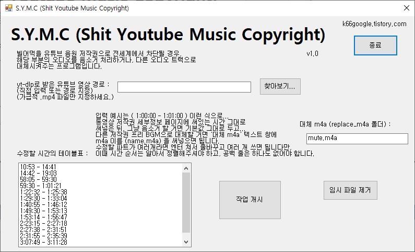Click the S.Y.M.C app icon in title bar
The height and width of the screenshot is (252, 415).
pyautogui.click(x=9, y=8)
